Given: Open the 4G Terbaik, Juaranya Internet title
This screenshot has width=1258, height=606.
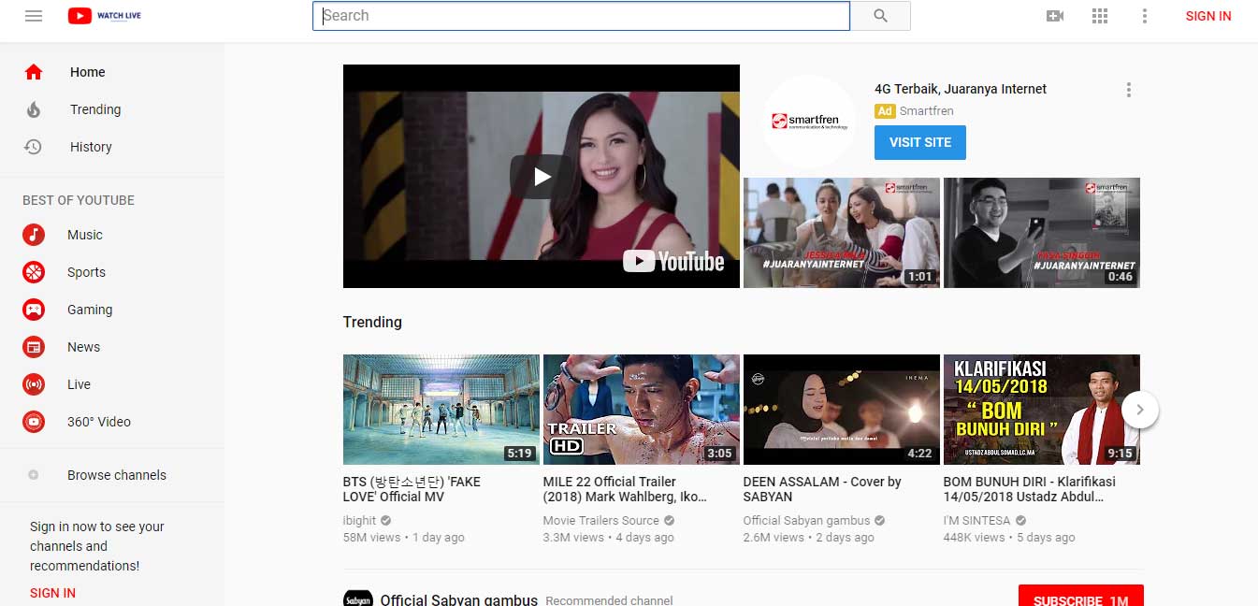Looking at the screenshot, I should coord(961,89).
